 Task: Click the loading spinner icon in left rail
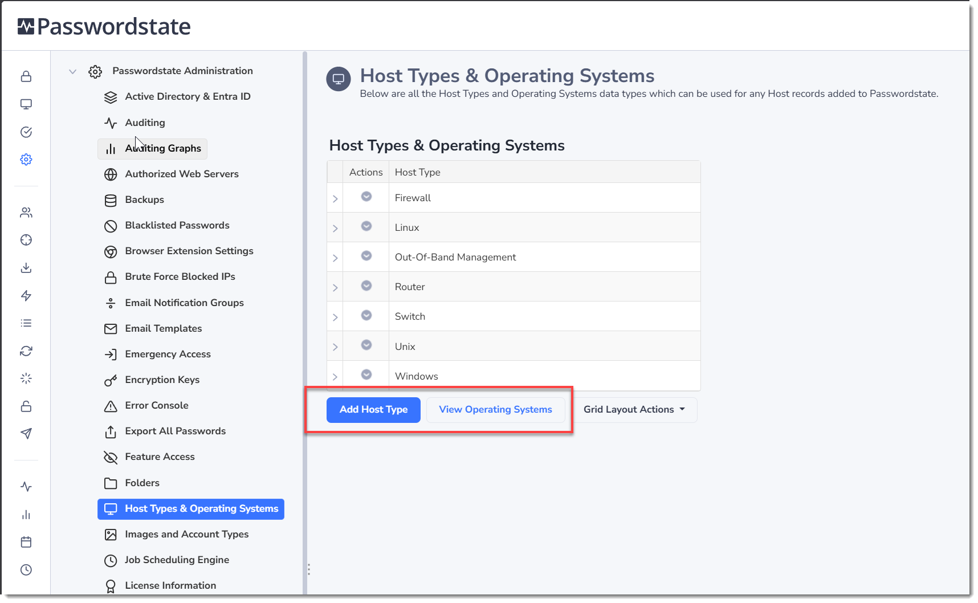(x=26, y=378)
